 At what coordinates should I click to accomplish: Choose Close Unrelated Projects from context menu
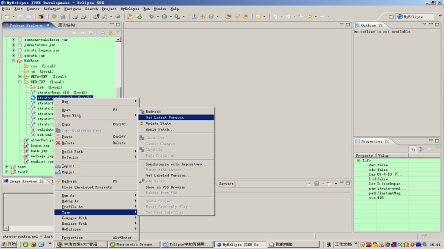tap(96, 187)
